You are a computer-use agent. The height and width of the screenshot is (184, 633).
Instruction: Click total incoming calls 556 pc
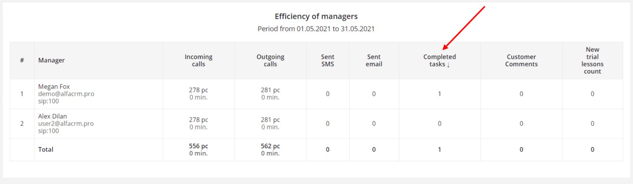[198, 146]
